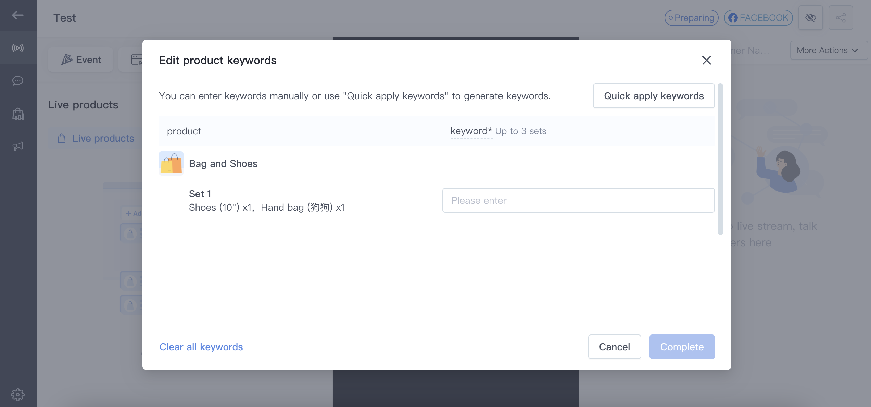Switch to the Event tab
Screen dimensions: 871x407
coord(81,60)
